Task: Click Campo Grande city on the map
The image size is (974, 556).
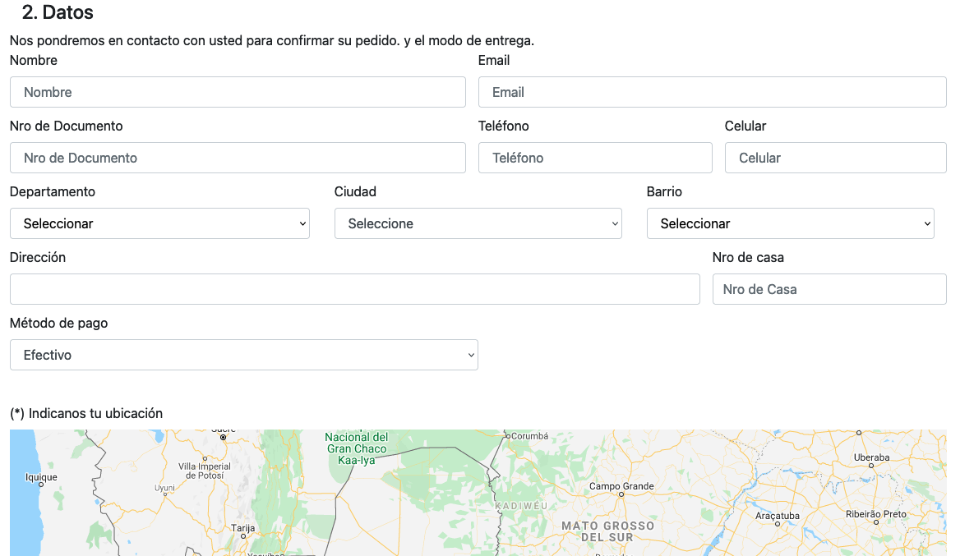Action: [x=621, y=487]
